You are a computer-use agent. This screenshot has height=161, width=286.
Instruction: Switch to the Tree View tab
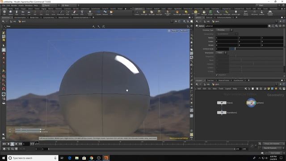pyautogui.click(x=210, y=80)
